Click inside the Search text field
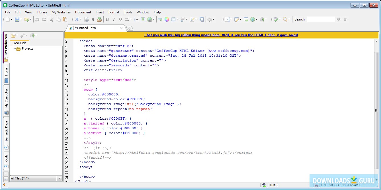The width and height of the screenshot is (381, 190). pos(321,19)
